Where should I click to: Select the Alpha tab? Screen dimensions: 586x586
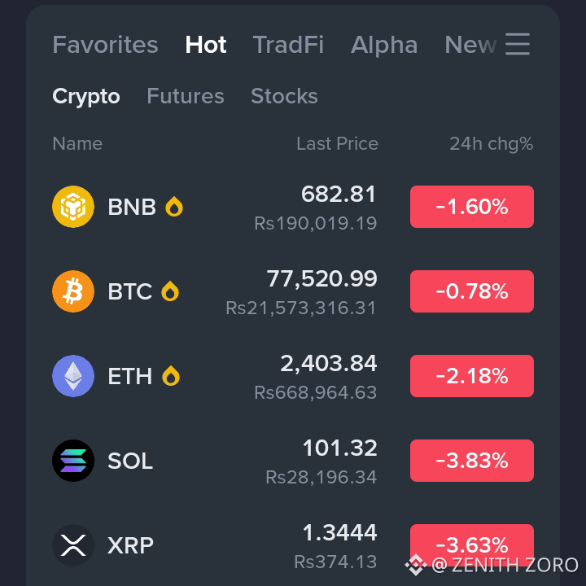click(384, 45)
